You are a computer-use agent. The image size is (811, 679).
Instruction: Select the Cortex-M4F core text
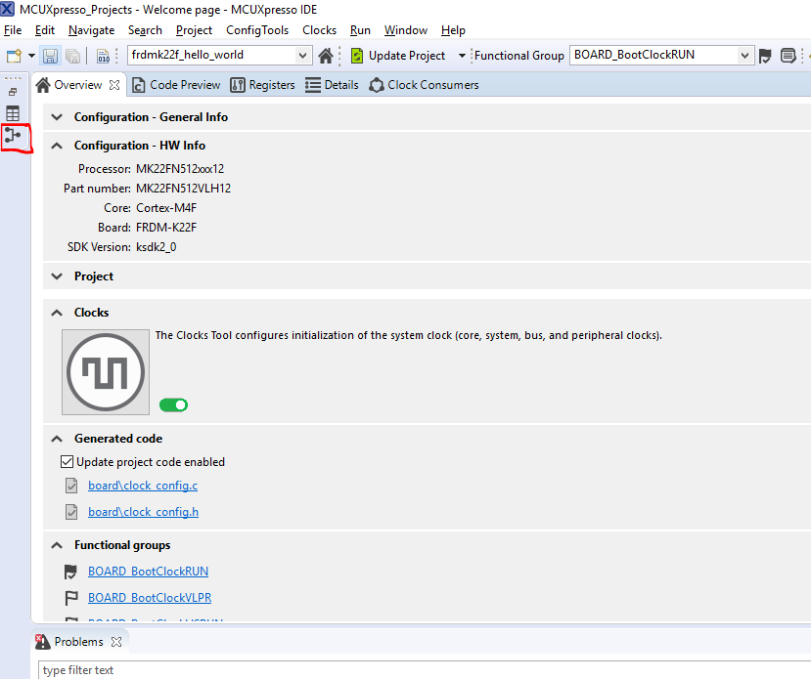pyautogui.click(x=166, y=208)
